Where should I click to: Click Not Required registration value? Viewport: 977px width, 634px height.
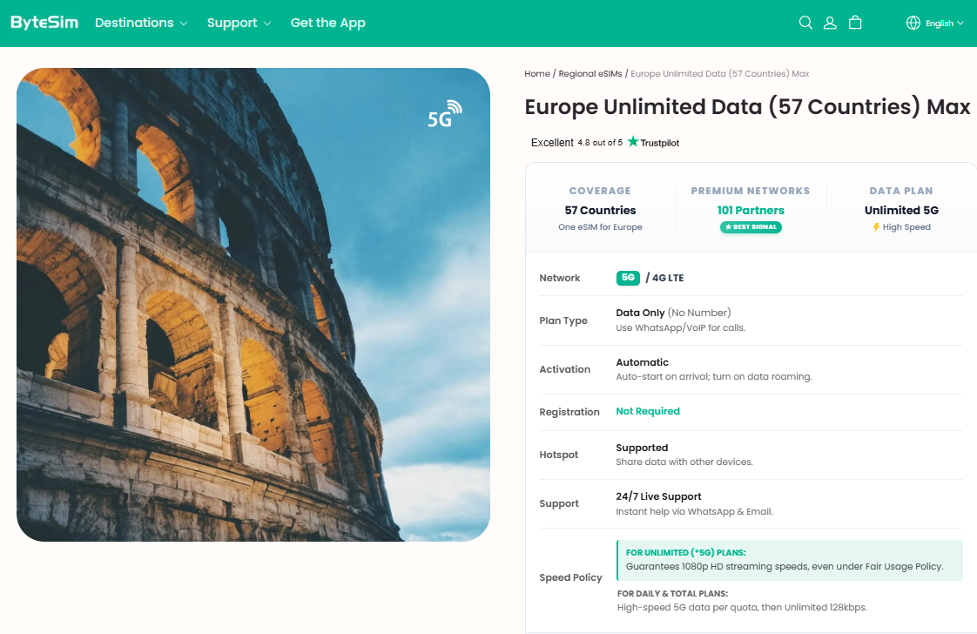click(x=647, y=411)
